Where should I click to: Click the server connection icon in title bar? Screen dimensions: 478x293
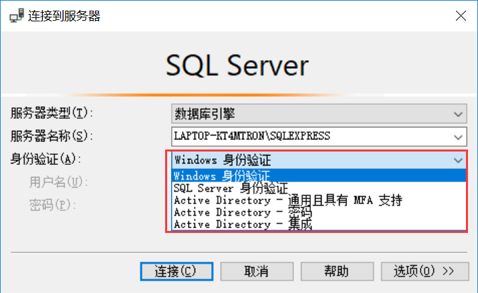point(17,15)
